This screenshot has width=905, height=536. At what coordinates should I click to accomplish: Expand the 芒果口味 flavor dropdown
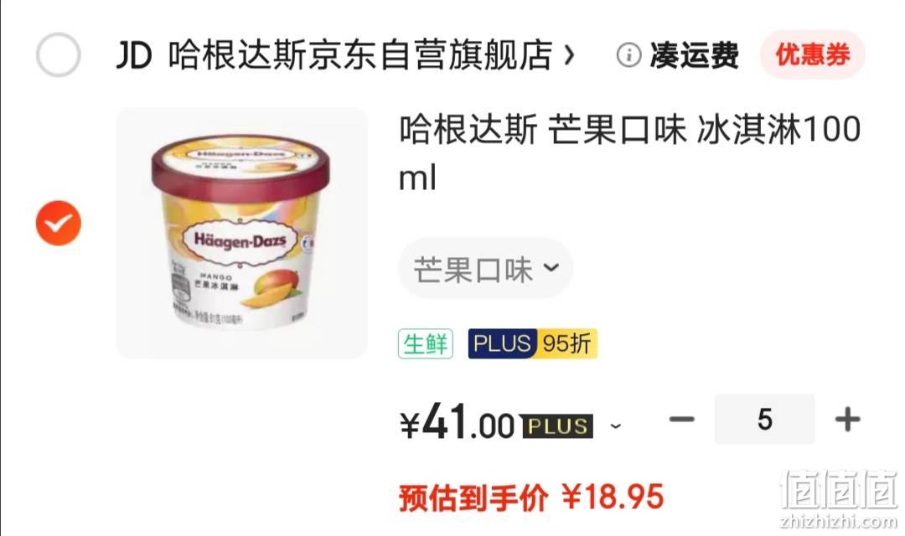click(485, 268)
